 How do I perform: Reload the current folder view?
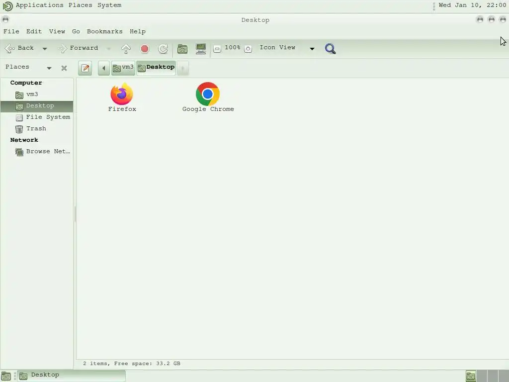[163, 49]
